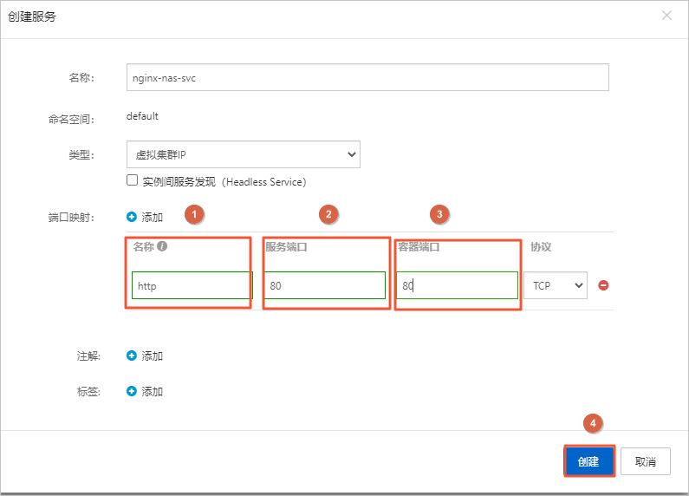Click the namespace value default
Viewport: 689px width, 496px height.
point(142,116)
